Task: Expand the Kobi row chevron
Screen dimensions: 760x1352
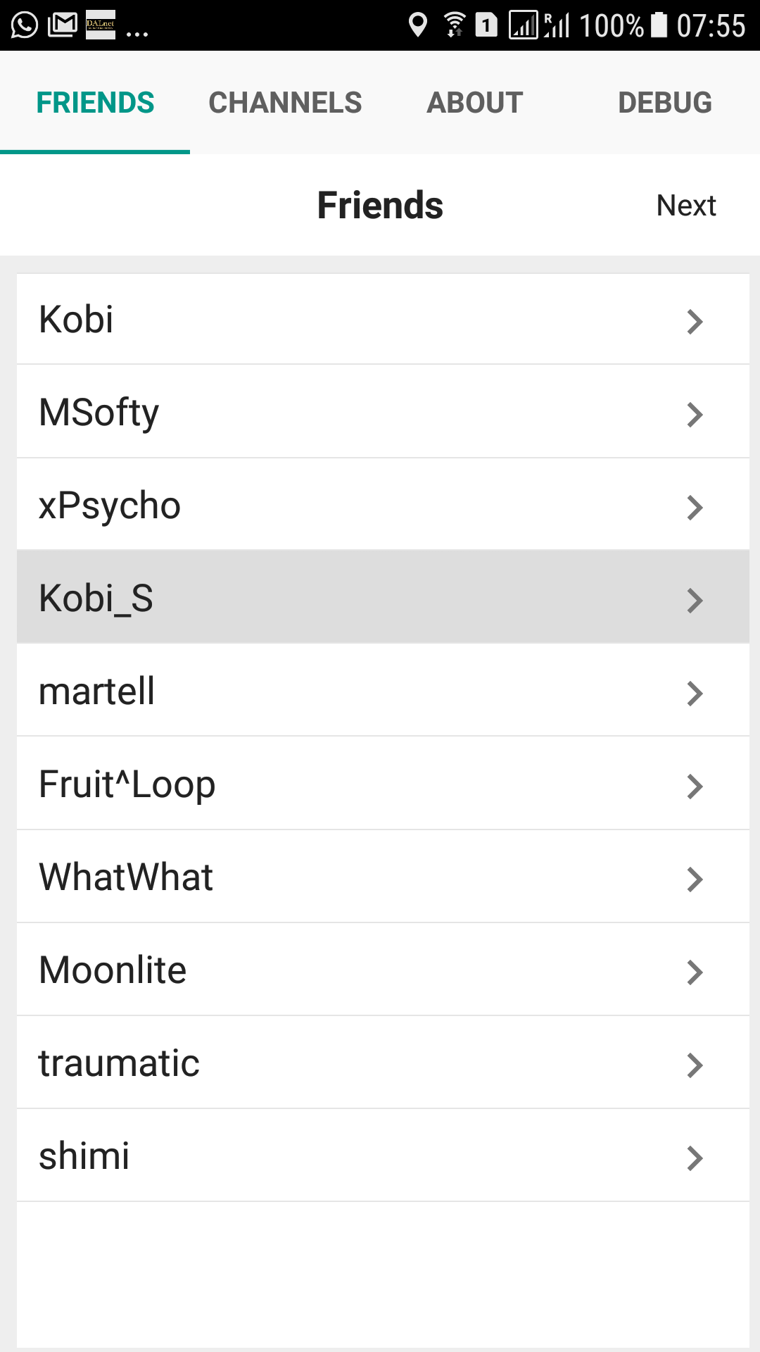Action: pos(695,321)
